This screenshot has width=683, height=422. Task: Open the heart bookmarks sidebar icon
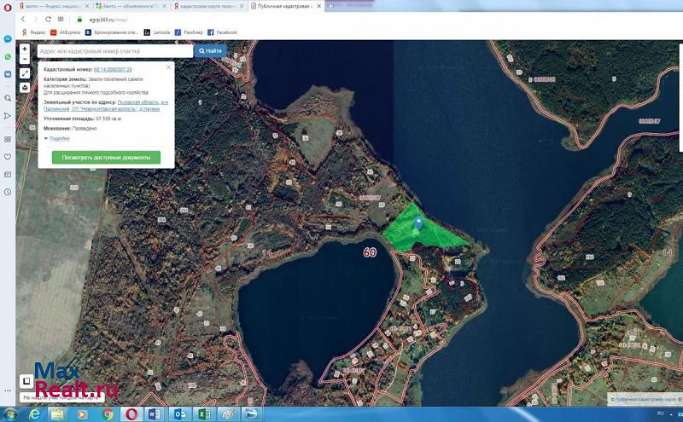point(7,157)
